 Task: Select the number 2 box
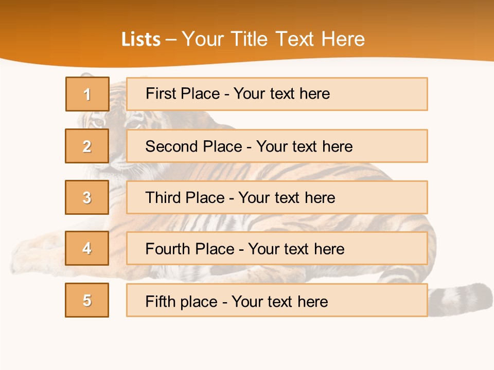[x=87, y=146]
